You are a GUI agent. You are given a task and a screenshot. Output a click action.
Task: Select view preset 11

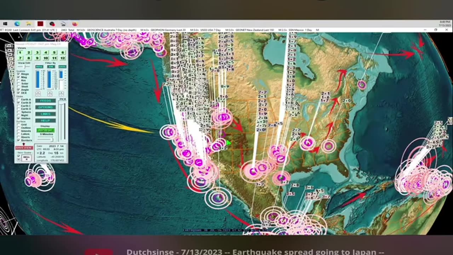[54, 58]
